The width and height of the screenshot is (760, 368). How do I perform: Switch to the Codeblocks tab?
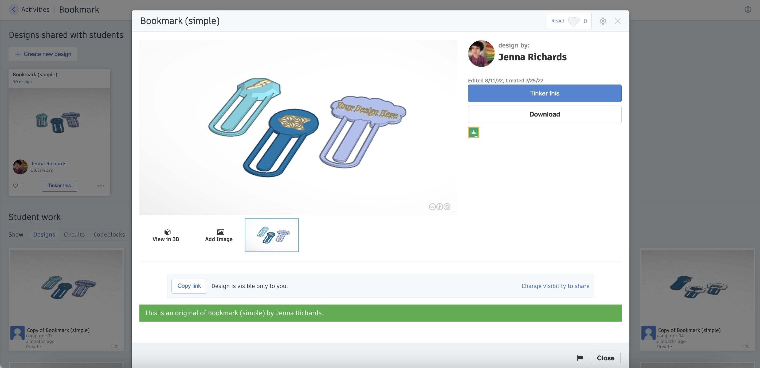click(x=109, y=234)
